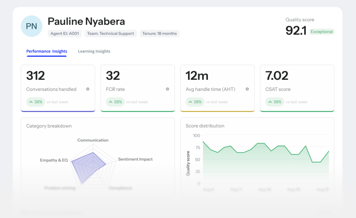356x218 pixels.
Task: Select the Performance Insights tab
Action: click(47, 51)
